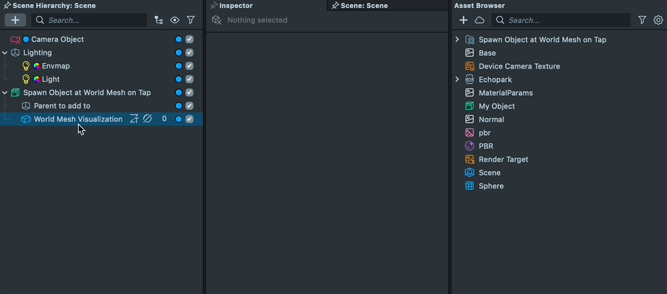667x294 pixels.
Task: Switch to the Scene: Scene tab
Action: click(x=364, y=5)
